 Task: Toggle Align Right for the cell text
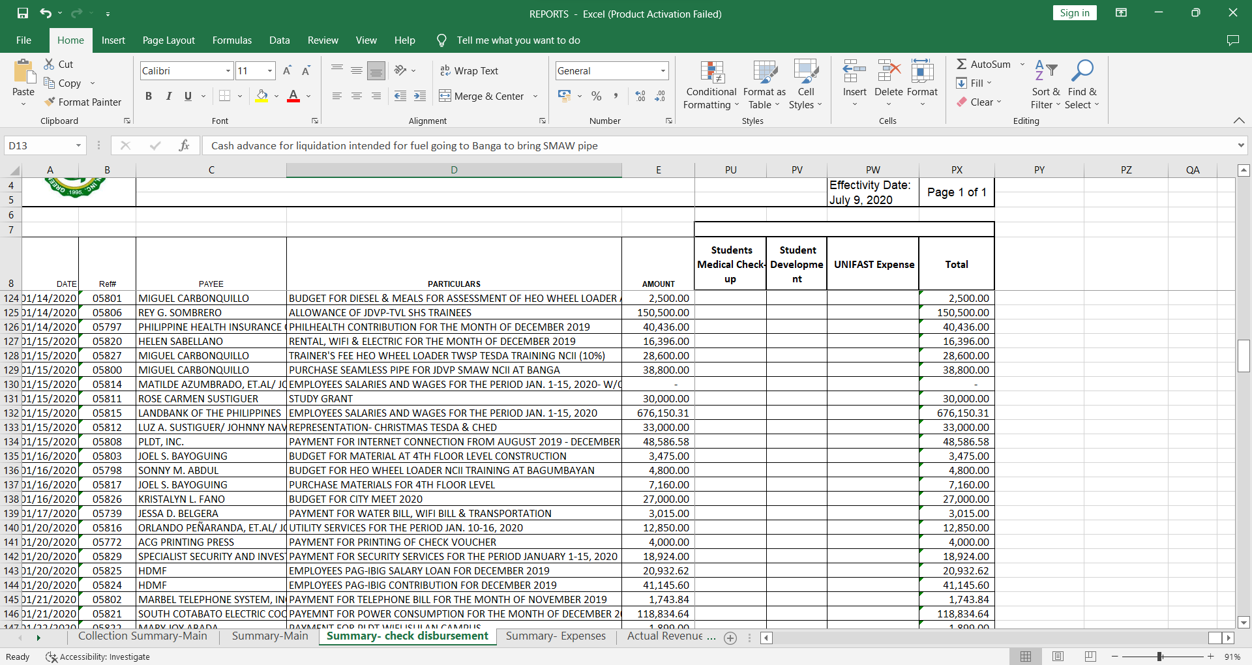click(376, 96)
